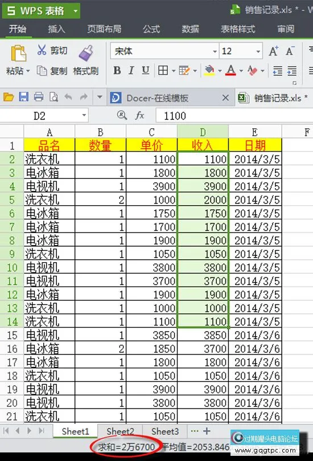The width and height of the screenshot is (313, 461).
Task: Switch to the 销售记录.xls document tab
Action: coord(274,98)
